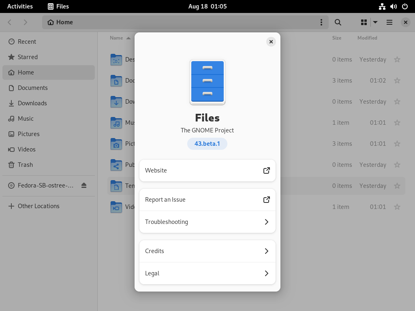Click the search magnifier icon
This screenshot has width=415, height=311.
click(x=338, y=22)
